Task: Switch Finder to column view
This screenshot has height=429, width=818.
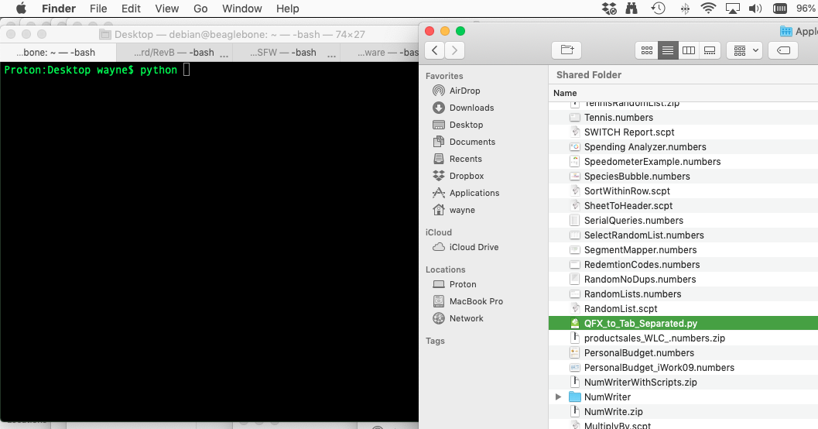Action: point(689,50)
